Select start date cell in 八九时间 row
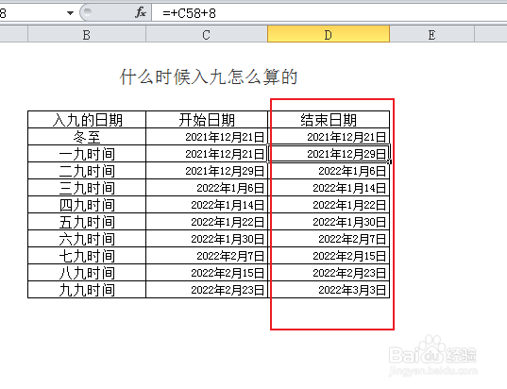The width and height of the screenshot is (507, 389). pos(207,273)
